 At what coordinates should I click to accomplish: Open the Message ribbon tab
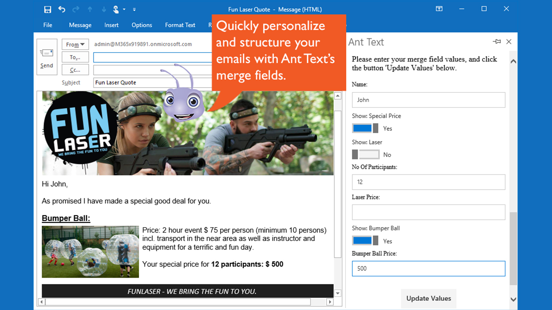pos(80,25)
